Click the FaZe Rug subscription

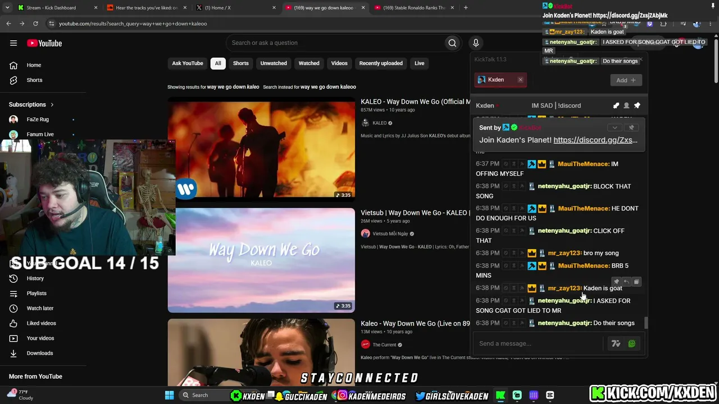pyautogui.click(x=37, y=120)
